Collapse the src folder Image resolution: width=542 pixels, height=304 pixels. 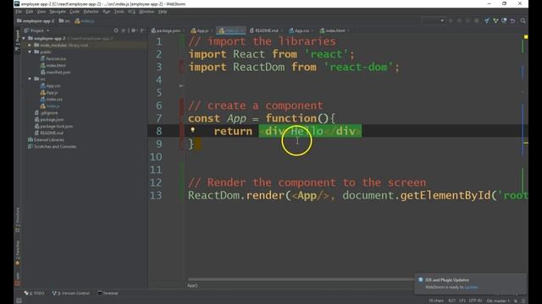point(30,79)
